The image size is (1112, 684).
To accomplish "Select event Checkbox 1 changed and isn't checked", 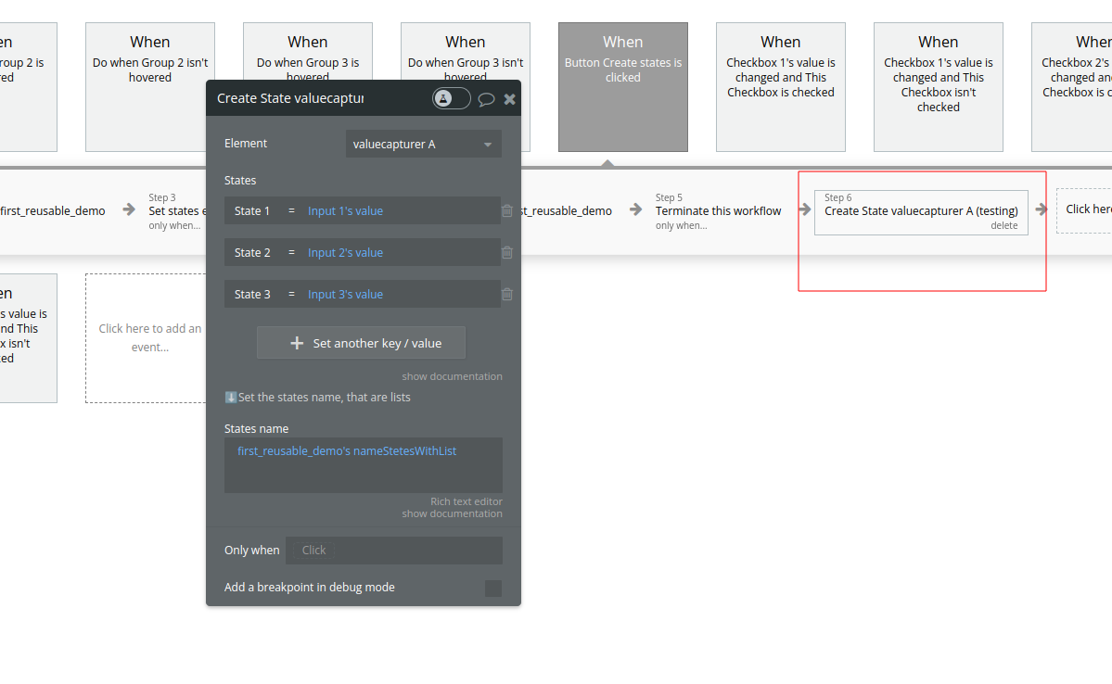I will (939, 87).
